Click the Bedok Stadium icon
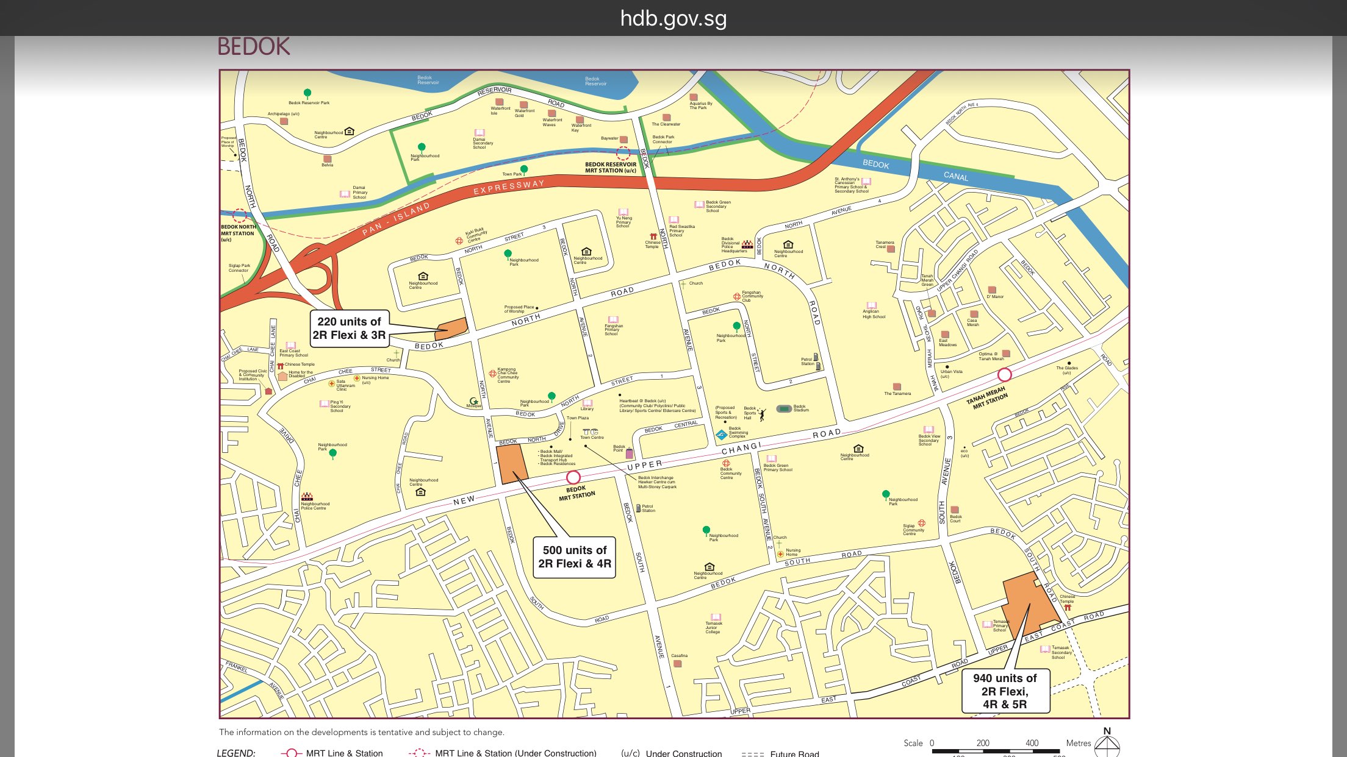 click(784, 408)
